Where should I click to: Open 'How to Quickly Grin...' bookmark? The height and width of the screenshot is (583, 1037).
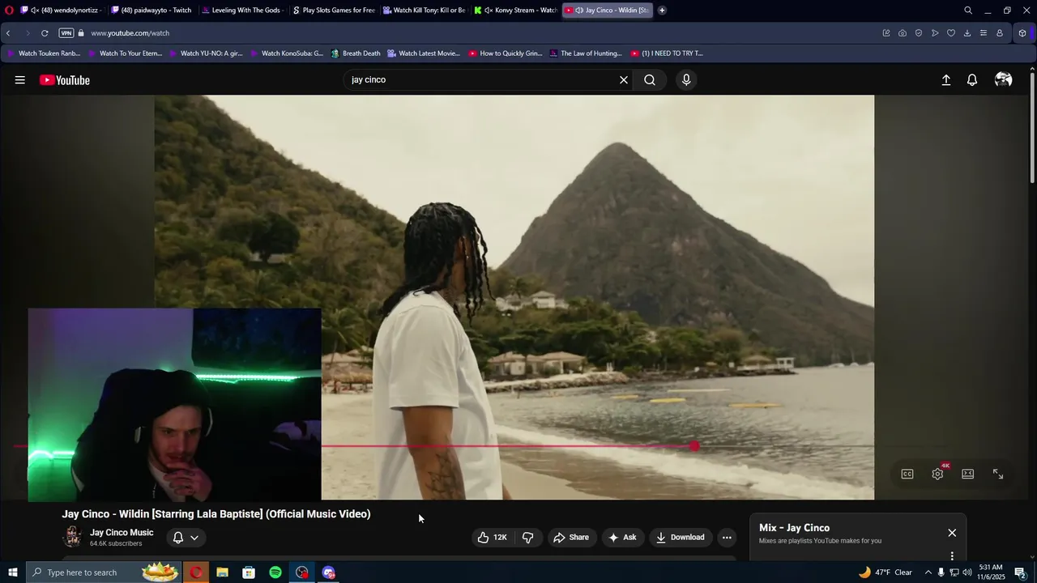point(505,53)
